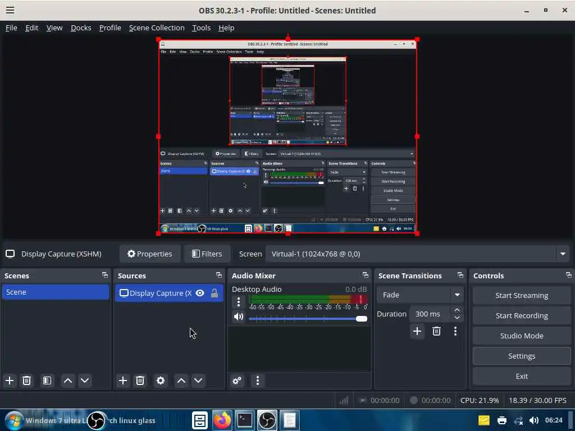Increase the transition duration with up arrow
The image size is (575, 431).
pos(457,310)
